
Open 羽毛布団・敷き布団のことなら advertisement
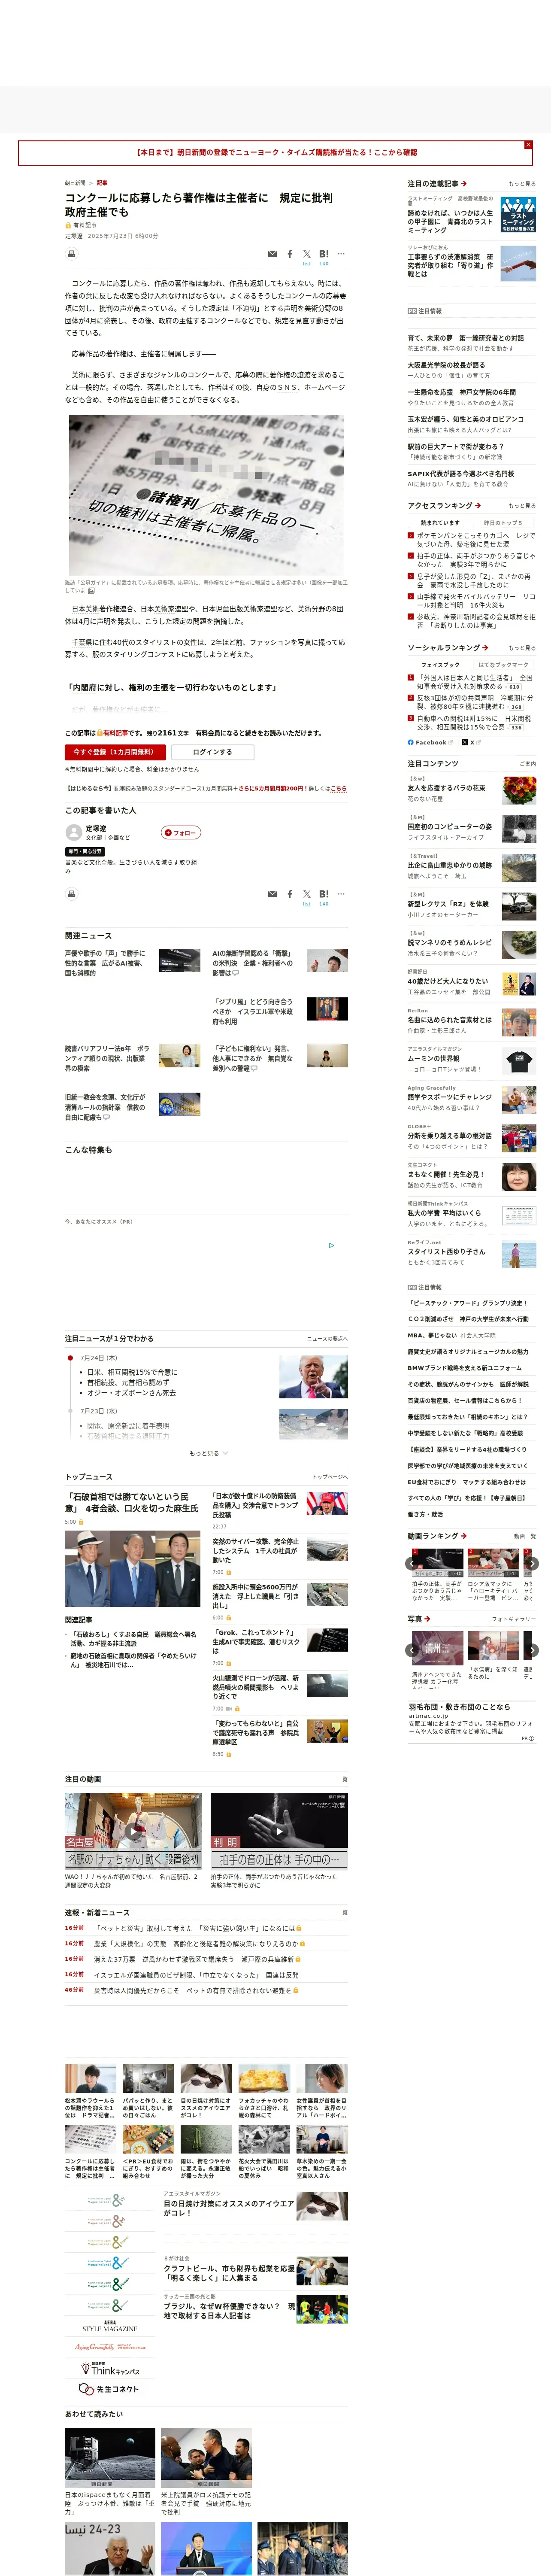(459, 1707)
